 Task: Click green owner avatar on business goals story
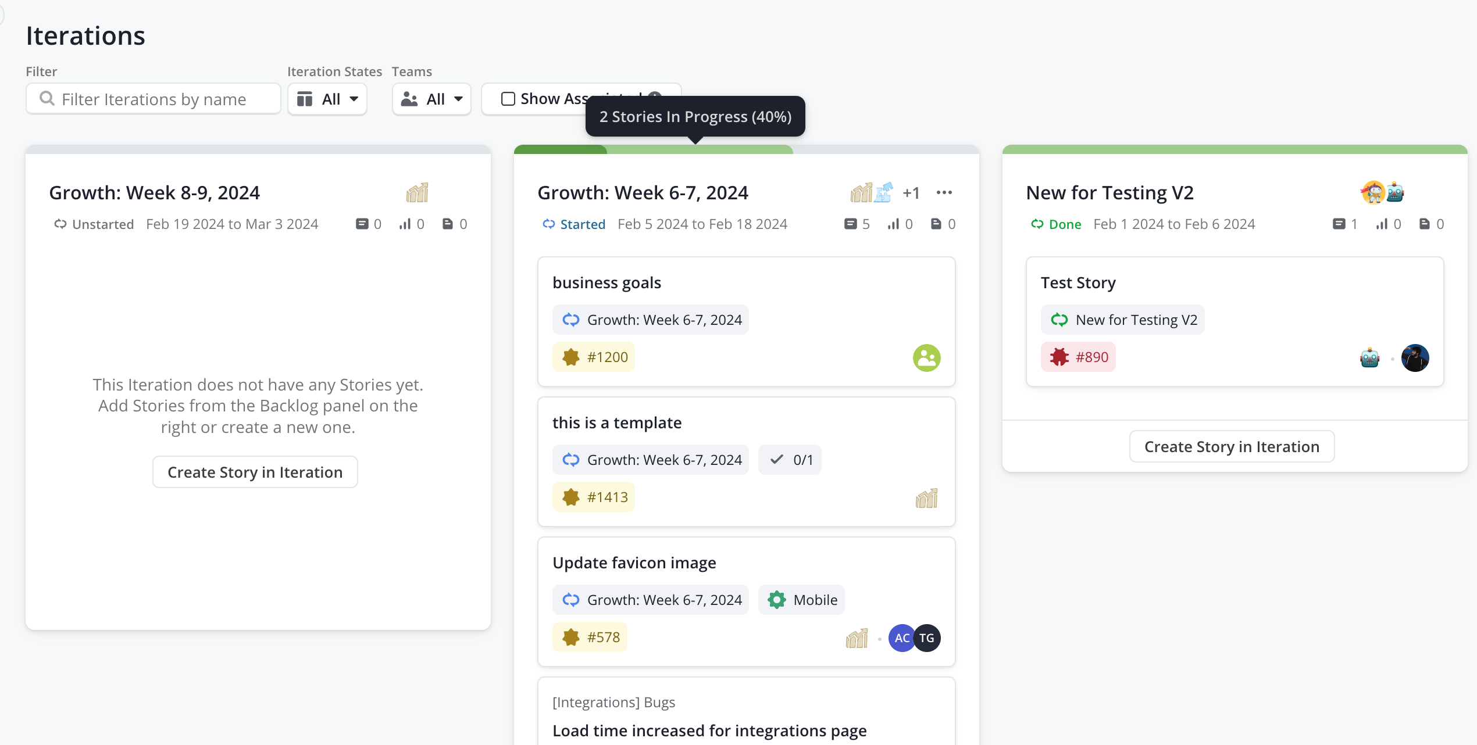click(x=927, y=357)
